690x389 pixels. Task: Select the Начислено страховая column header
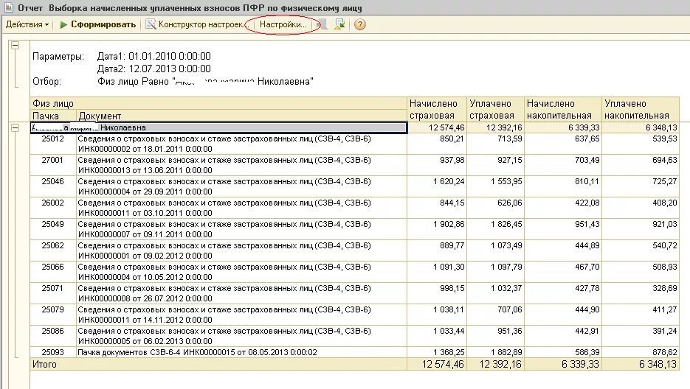[437, 110]
